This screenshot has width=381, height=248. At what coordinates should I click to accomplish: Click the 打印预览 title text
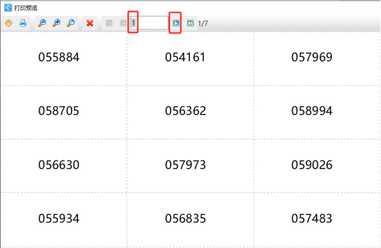tap(25, 8)
